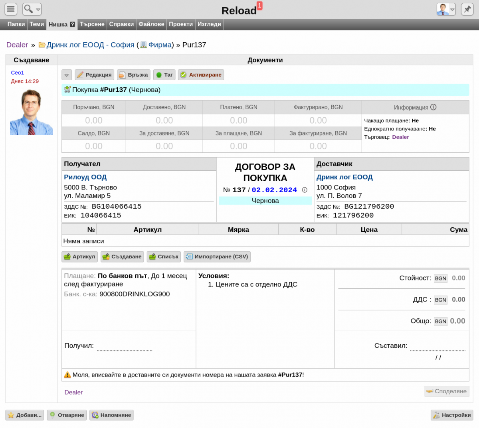Click the notification badge next to Reload
This screenshot has width=479, height=428.
(x=259, y=6)
